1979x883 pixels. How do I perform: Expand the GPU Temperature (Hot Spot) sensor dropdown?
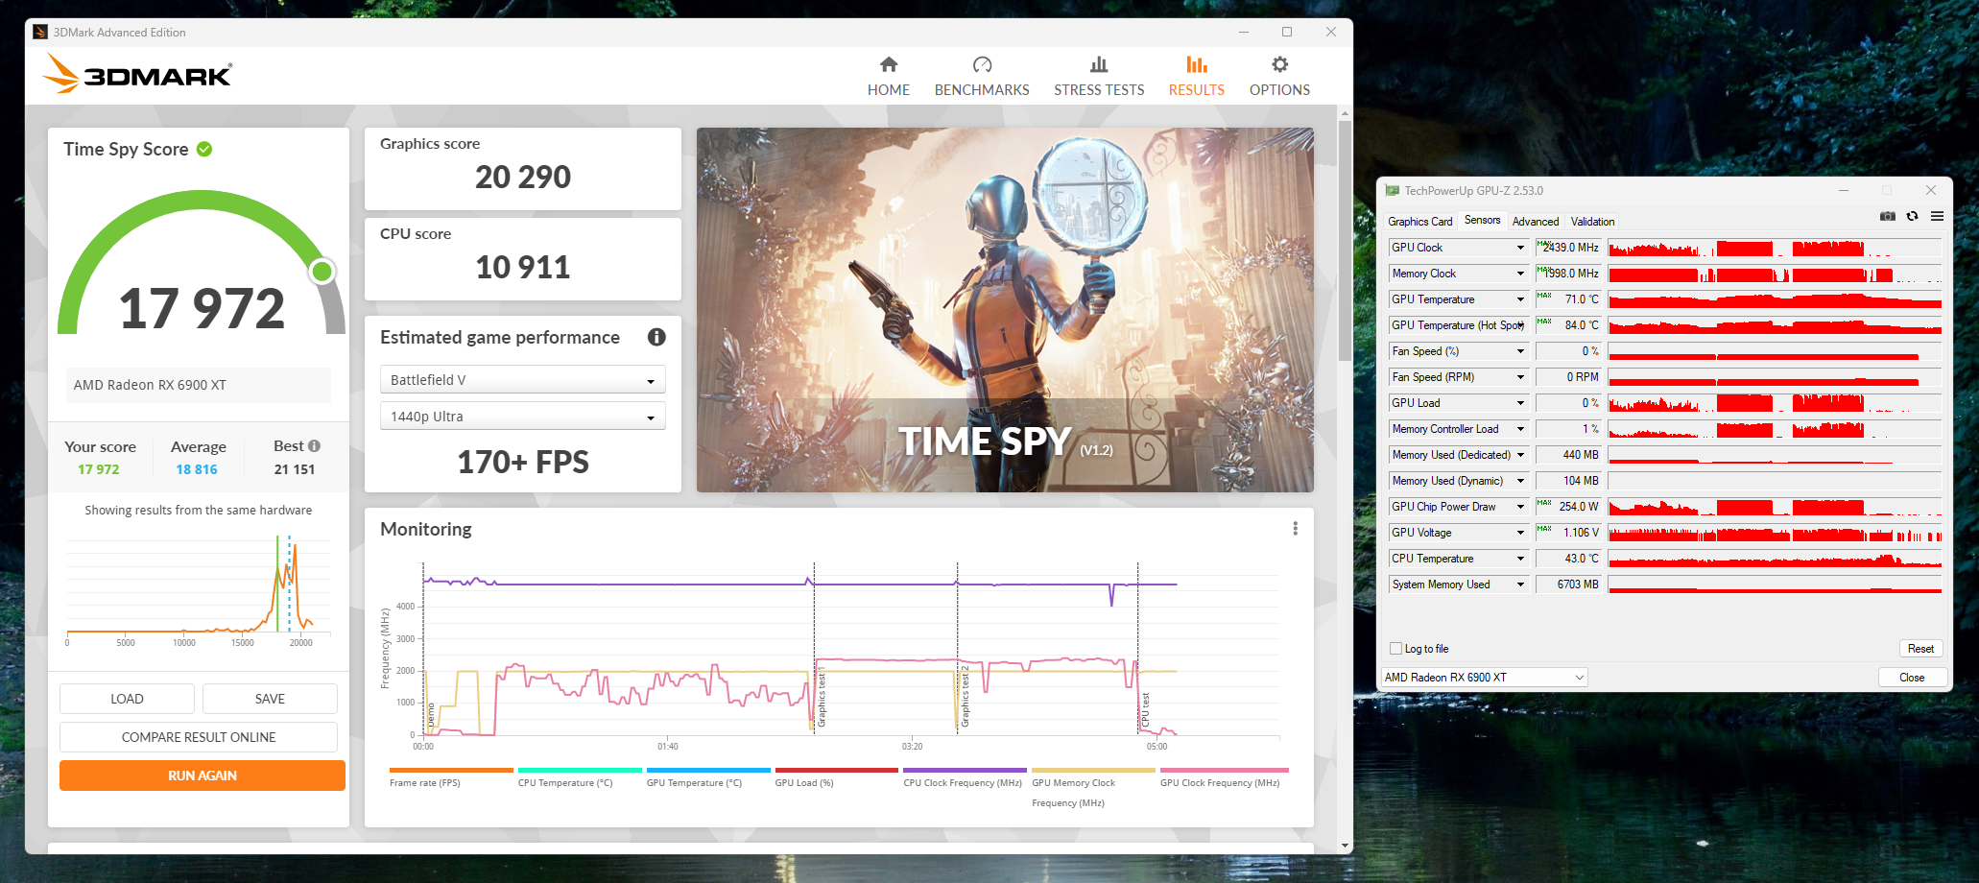(x=1520, y=325)
